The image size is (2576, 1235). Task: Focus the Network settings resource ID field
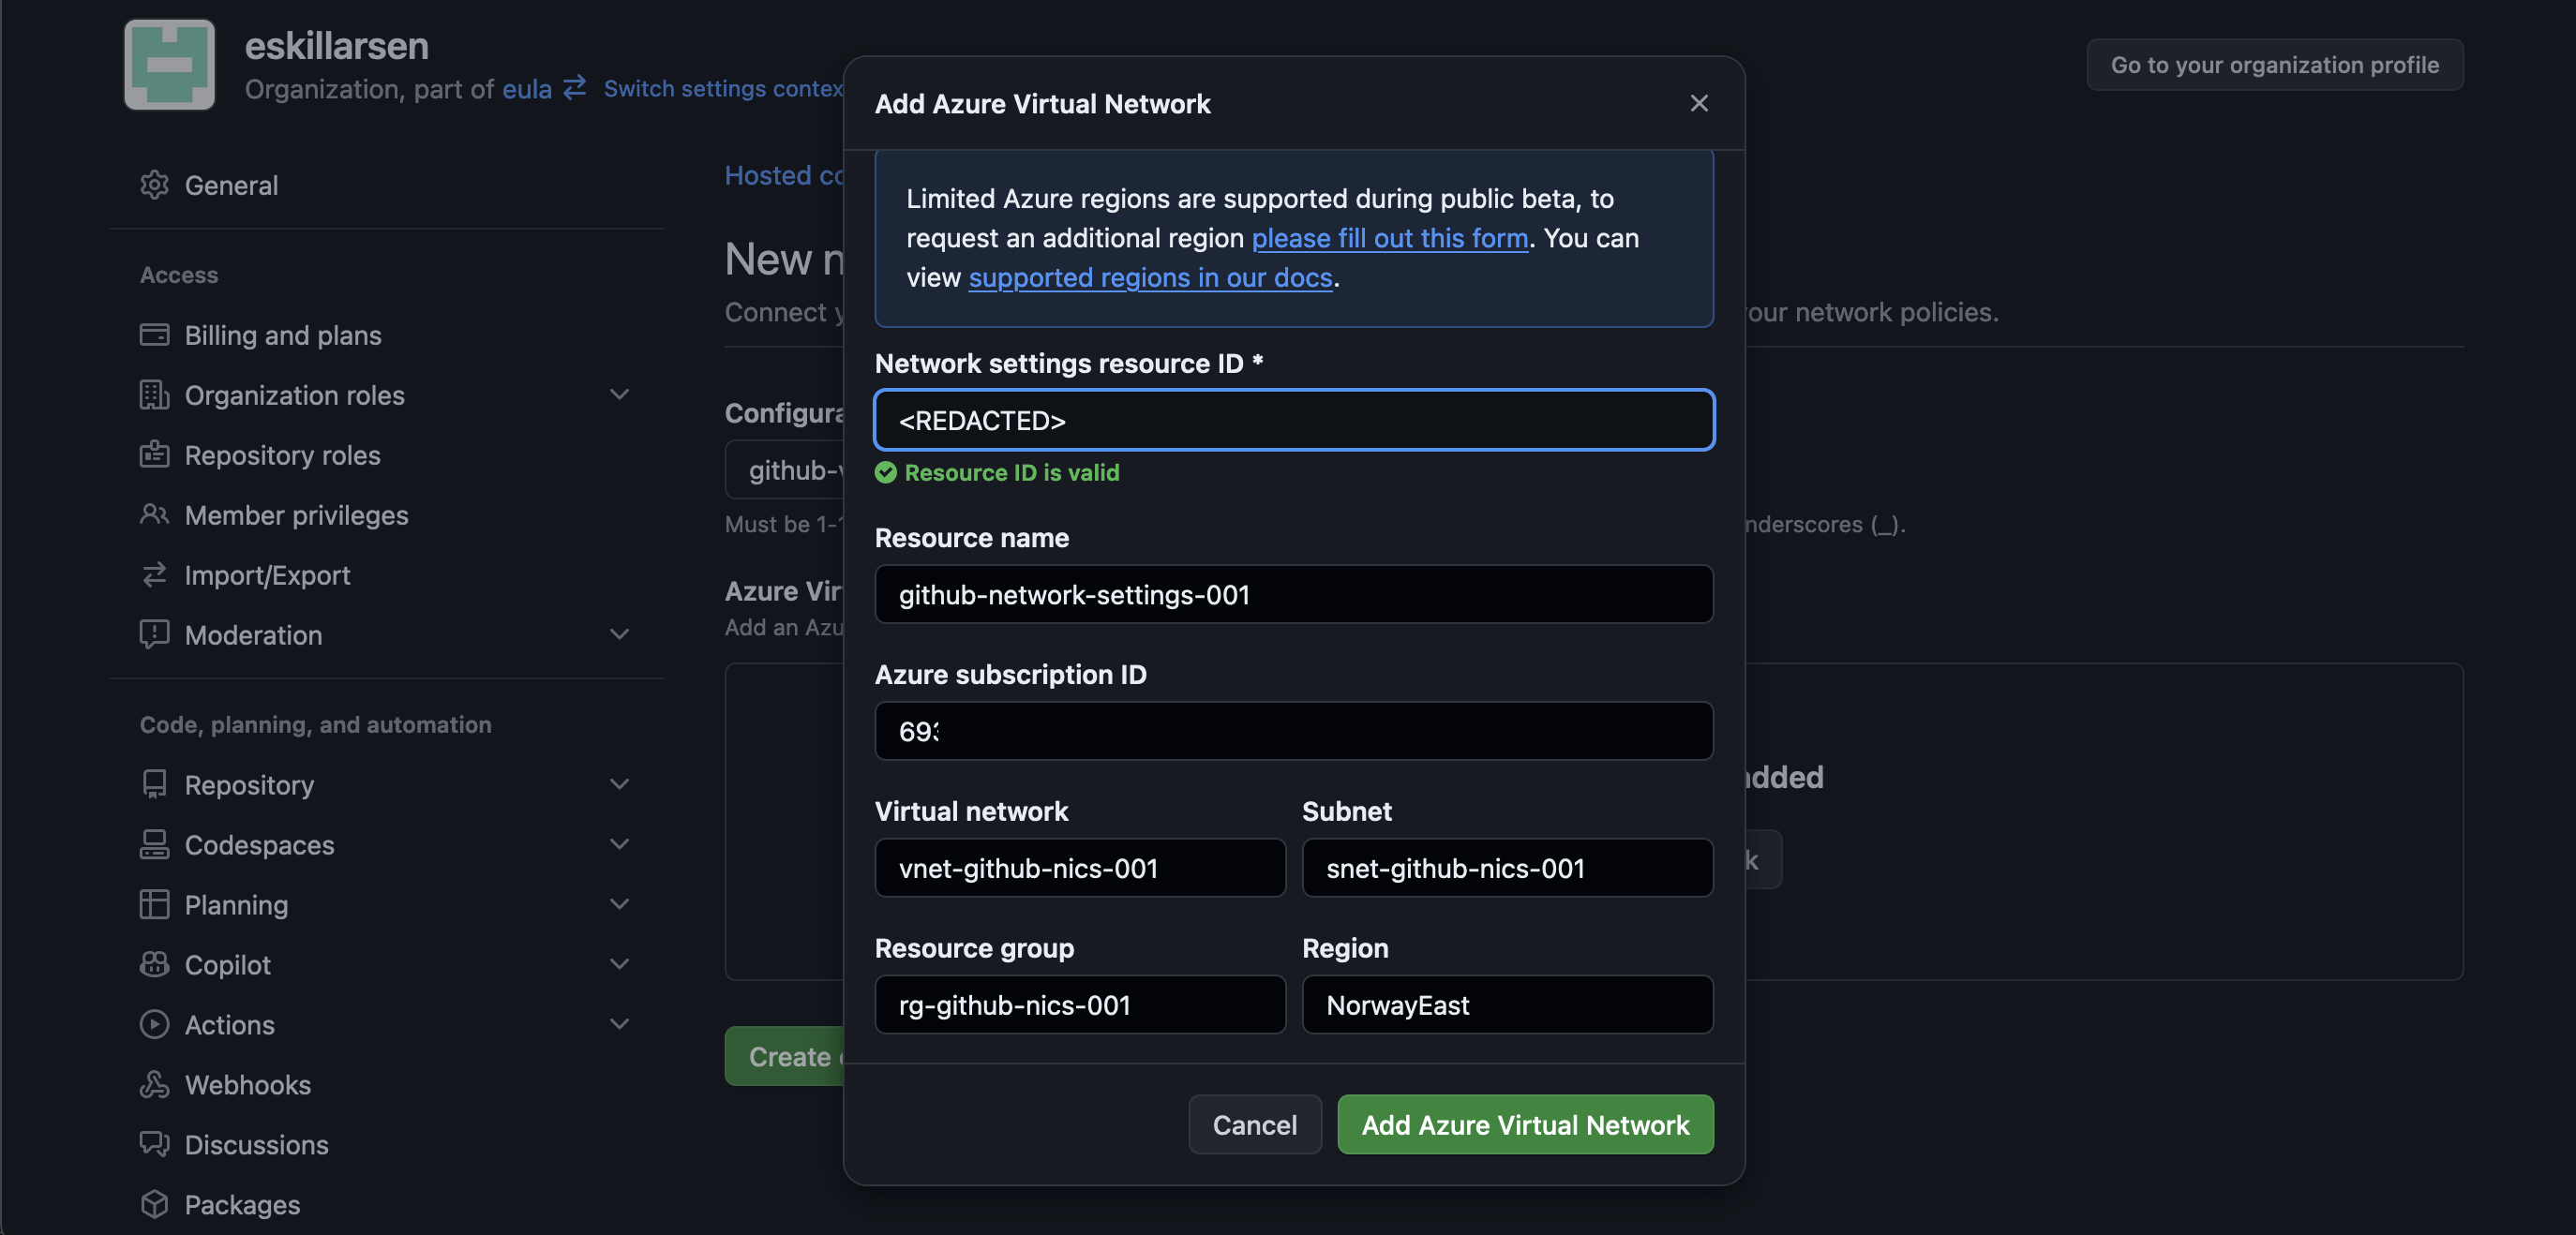pyautogui.click(x=1294, y=420)
